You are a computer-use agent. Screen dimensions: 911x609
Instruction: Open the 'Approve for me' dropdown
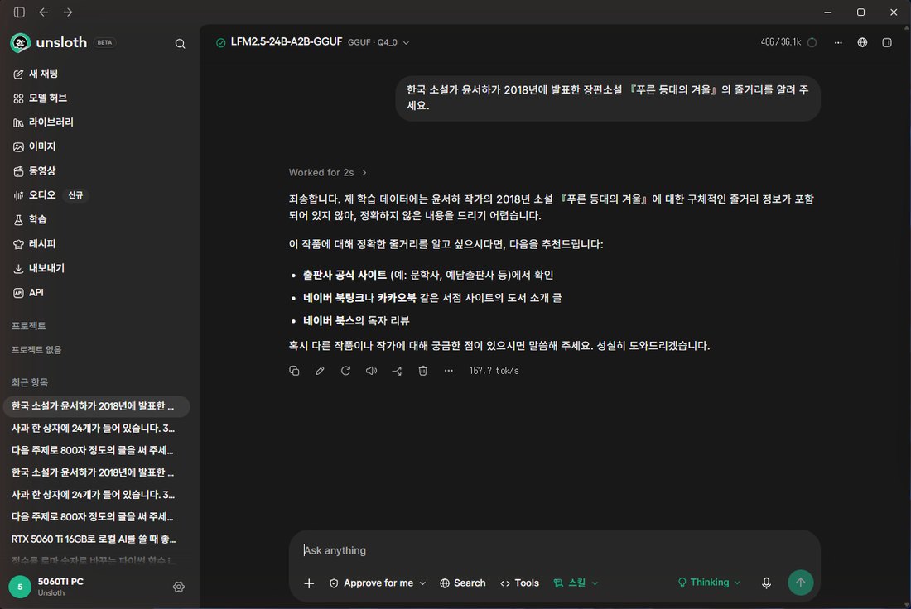point(378,583)
